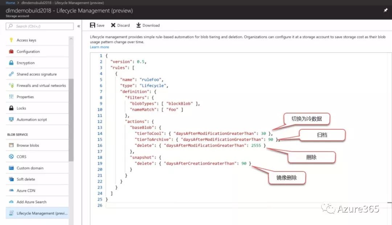Download the policy JSON
Viewport: 392px width, 225px height.
[148, 25]
